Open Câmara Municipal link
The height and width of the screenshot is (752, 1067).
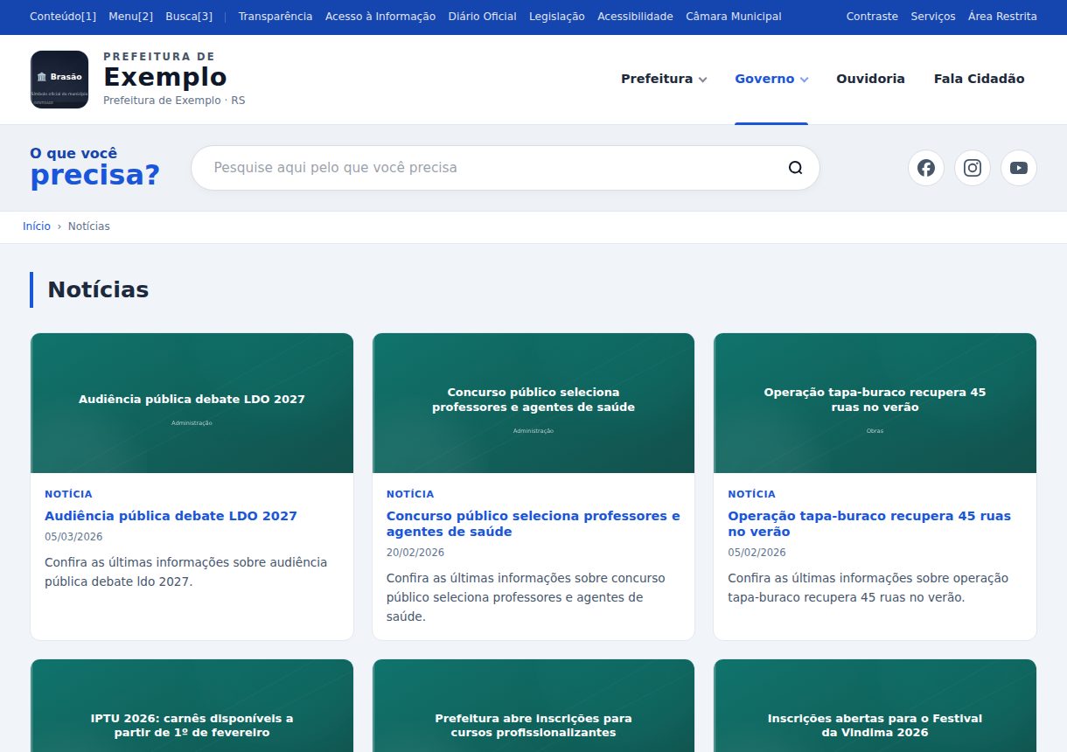(x=734, y=17)
